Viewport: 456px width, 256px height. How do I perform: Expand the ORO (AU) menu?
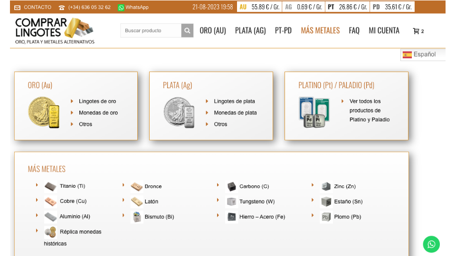click(x=212, y=31)
